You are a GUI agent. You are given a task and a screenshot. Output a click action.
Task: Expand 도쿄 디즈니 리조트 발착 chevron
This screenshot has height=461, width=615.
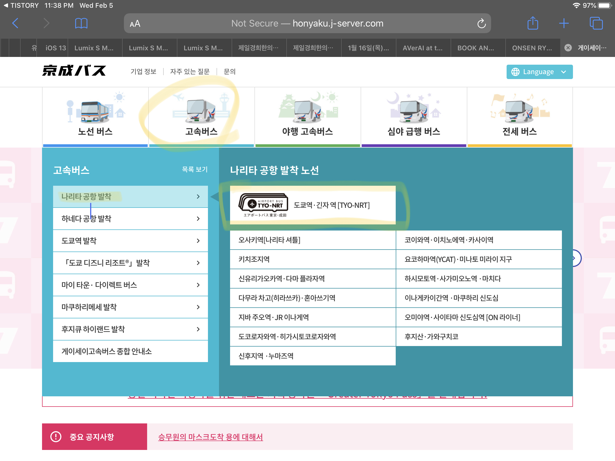(x=198, y=263)
